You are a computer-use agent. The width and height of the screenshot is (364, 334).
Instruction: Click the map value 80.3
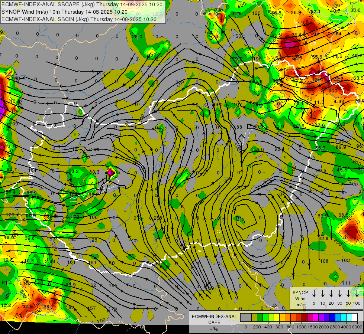click(x=94, y=172)
